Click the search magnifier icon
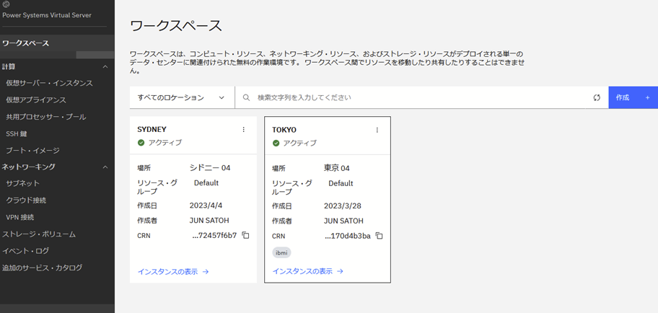Screen dimensions: 658x313 click(x=246, y=97)
